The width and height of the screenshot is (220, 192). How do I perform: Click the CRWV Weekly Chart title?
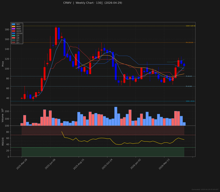92,3
